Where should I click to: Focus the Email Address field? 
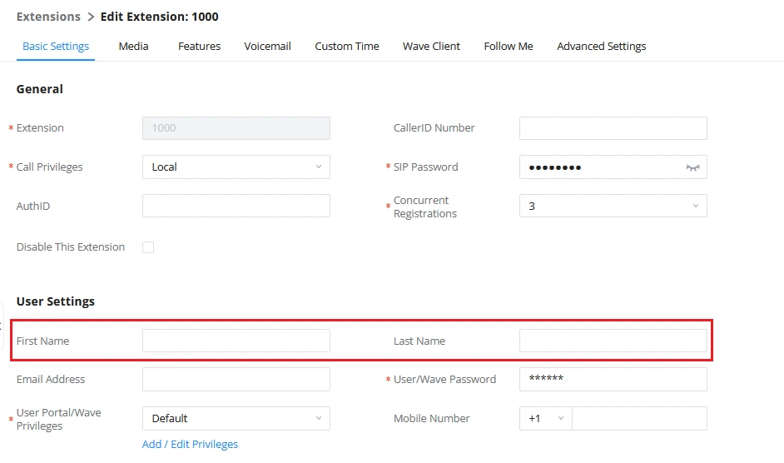(x=236, y=380)
